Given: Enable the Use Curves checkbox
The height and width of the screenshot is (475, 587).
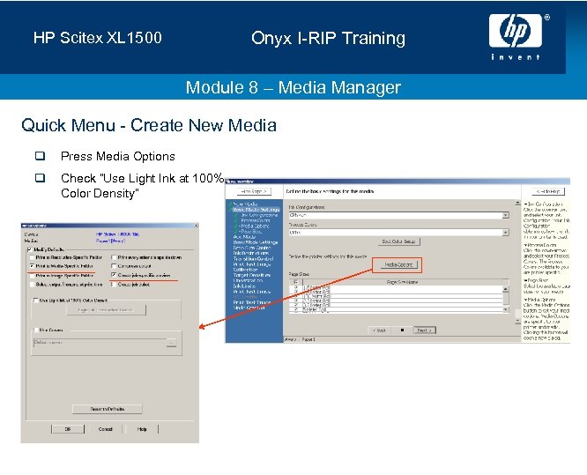Looking at the screenshot, I should (x=36, y=330).
